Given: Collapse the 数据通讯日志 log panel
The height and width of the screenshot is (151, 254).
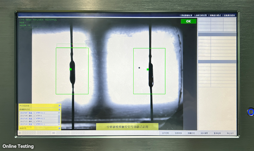Looking at the screenshot, I should 59,109.
